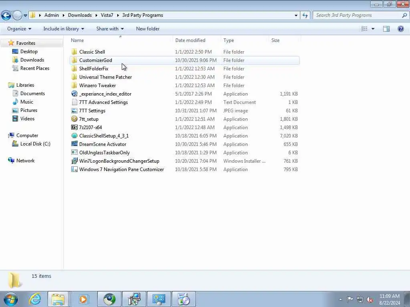Open the Include in library dropdown
Image resolution: width=410 pixels, height=307 pixels.
pyautogui.click(x=64, y=29)
